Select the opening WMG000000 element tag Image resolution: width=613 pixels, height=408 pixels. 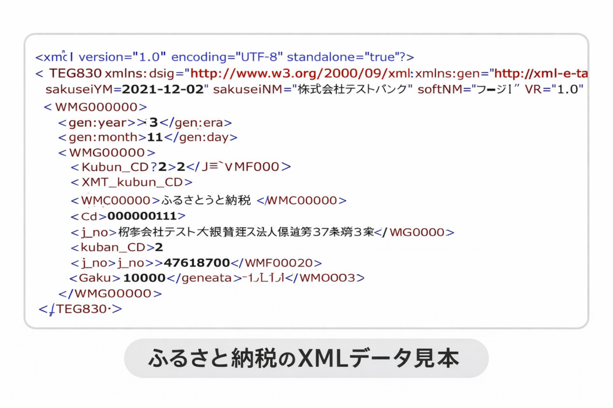(x=96, y=107)
